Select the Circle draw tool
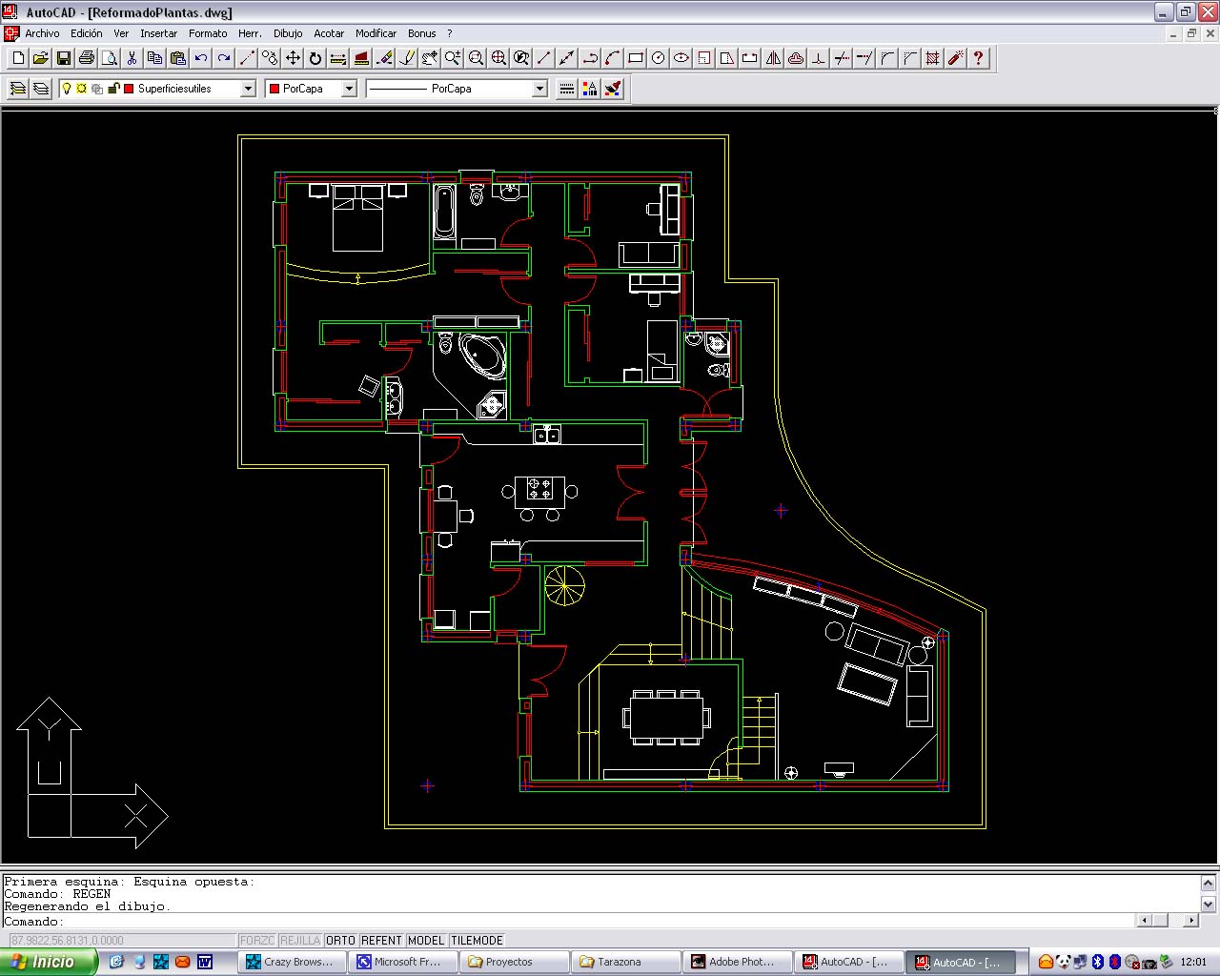The height and width of the screenshot is (976, 1220). point(659,58)
